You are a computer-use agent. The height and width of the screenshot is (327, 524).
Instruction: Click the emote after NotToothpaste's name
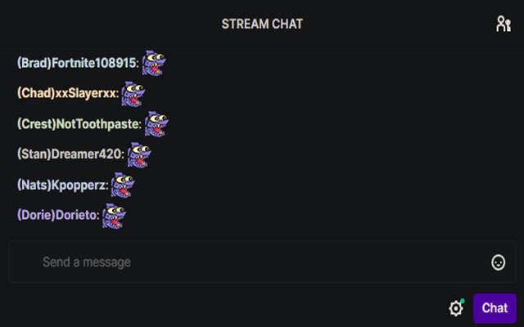coord(156,124)
